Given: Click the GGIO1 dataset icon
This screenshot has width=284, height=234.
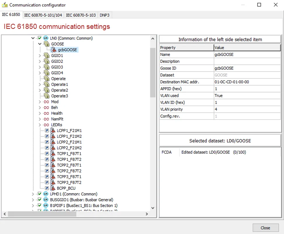Looking at the screenshot, I should tap(47, 55).
